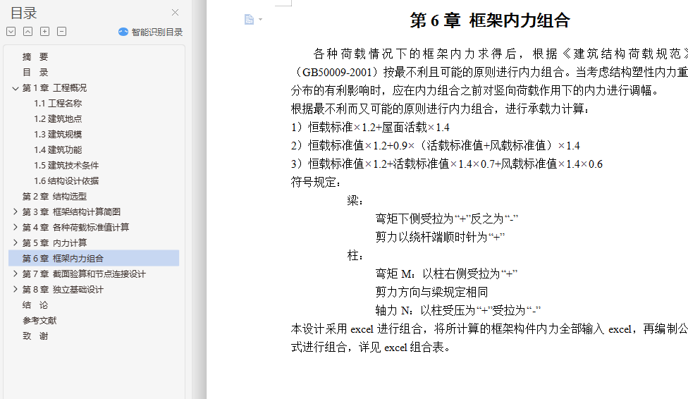Click line 1）恒载标准×1.2+屋面活载×1.4
688x399 pixels.
[370, 128]
